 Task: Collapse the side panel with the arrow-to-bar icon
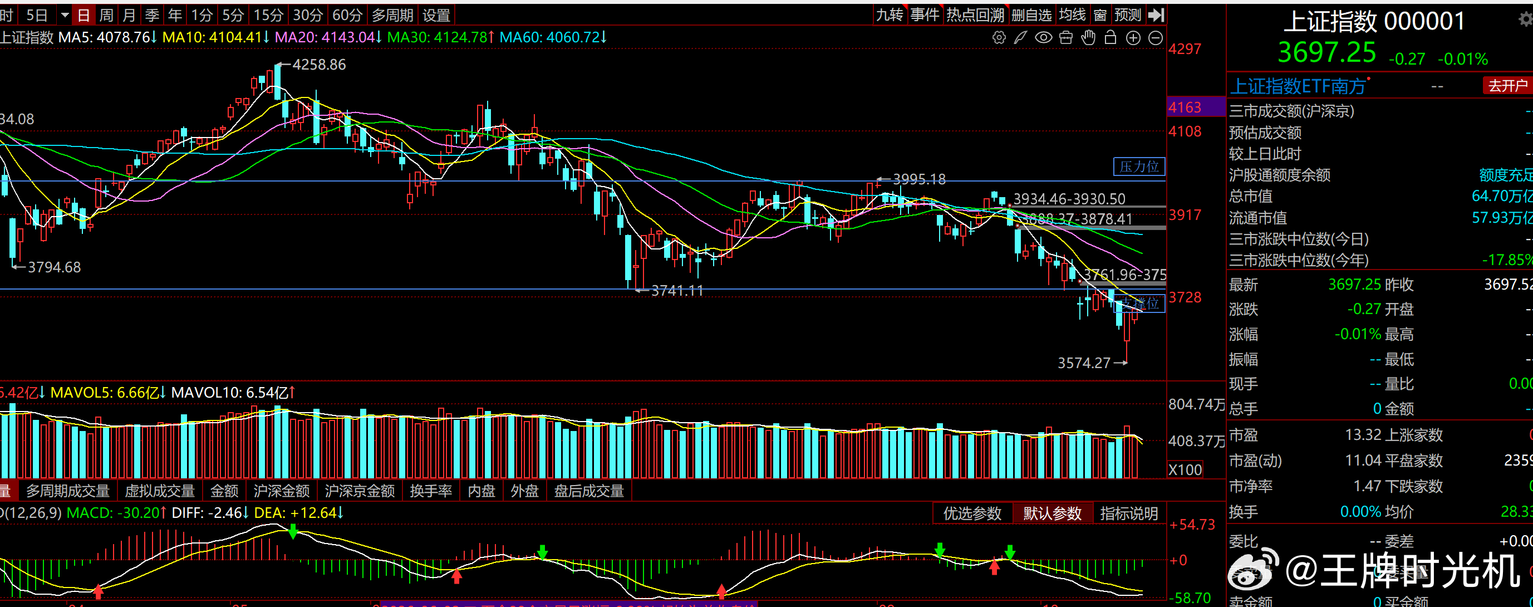(1156, 15)
